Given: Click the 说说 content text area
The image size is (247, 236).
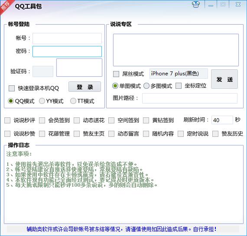Looking at the screenshot, I should pos(176,50).
